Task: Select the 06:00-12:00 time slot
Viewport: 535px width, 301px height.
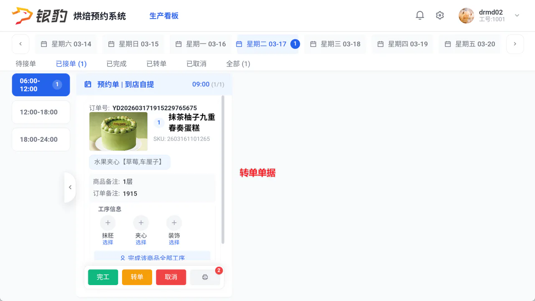Action: point(41,85)
